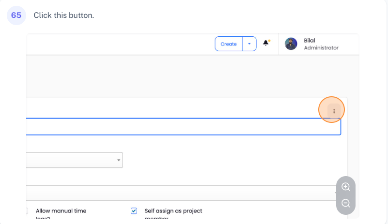Screen dimensions: 388x224
Task: Click Bilal's profile avatar
Action: (x=291, y=44)
